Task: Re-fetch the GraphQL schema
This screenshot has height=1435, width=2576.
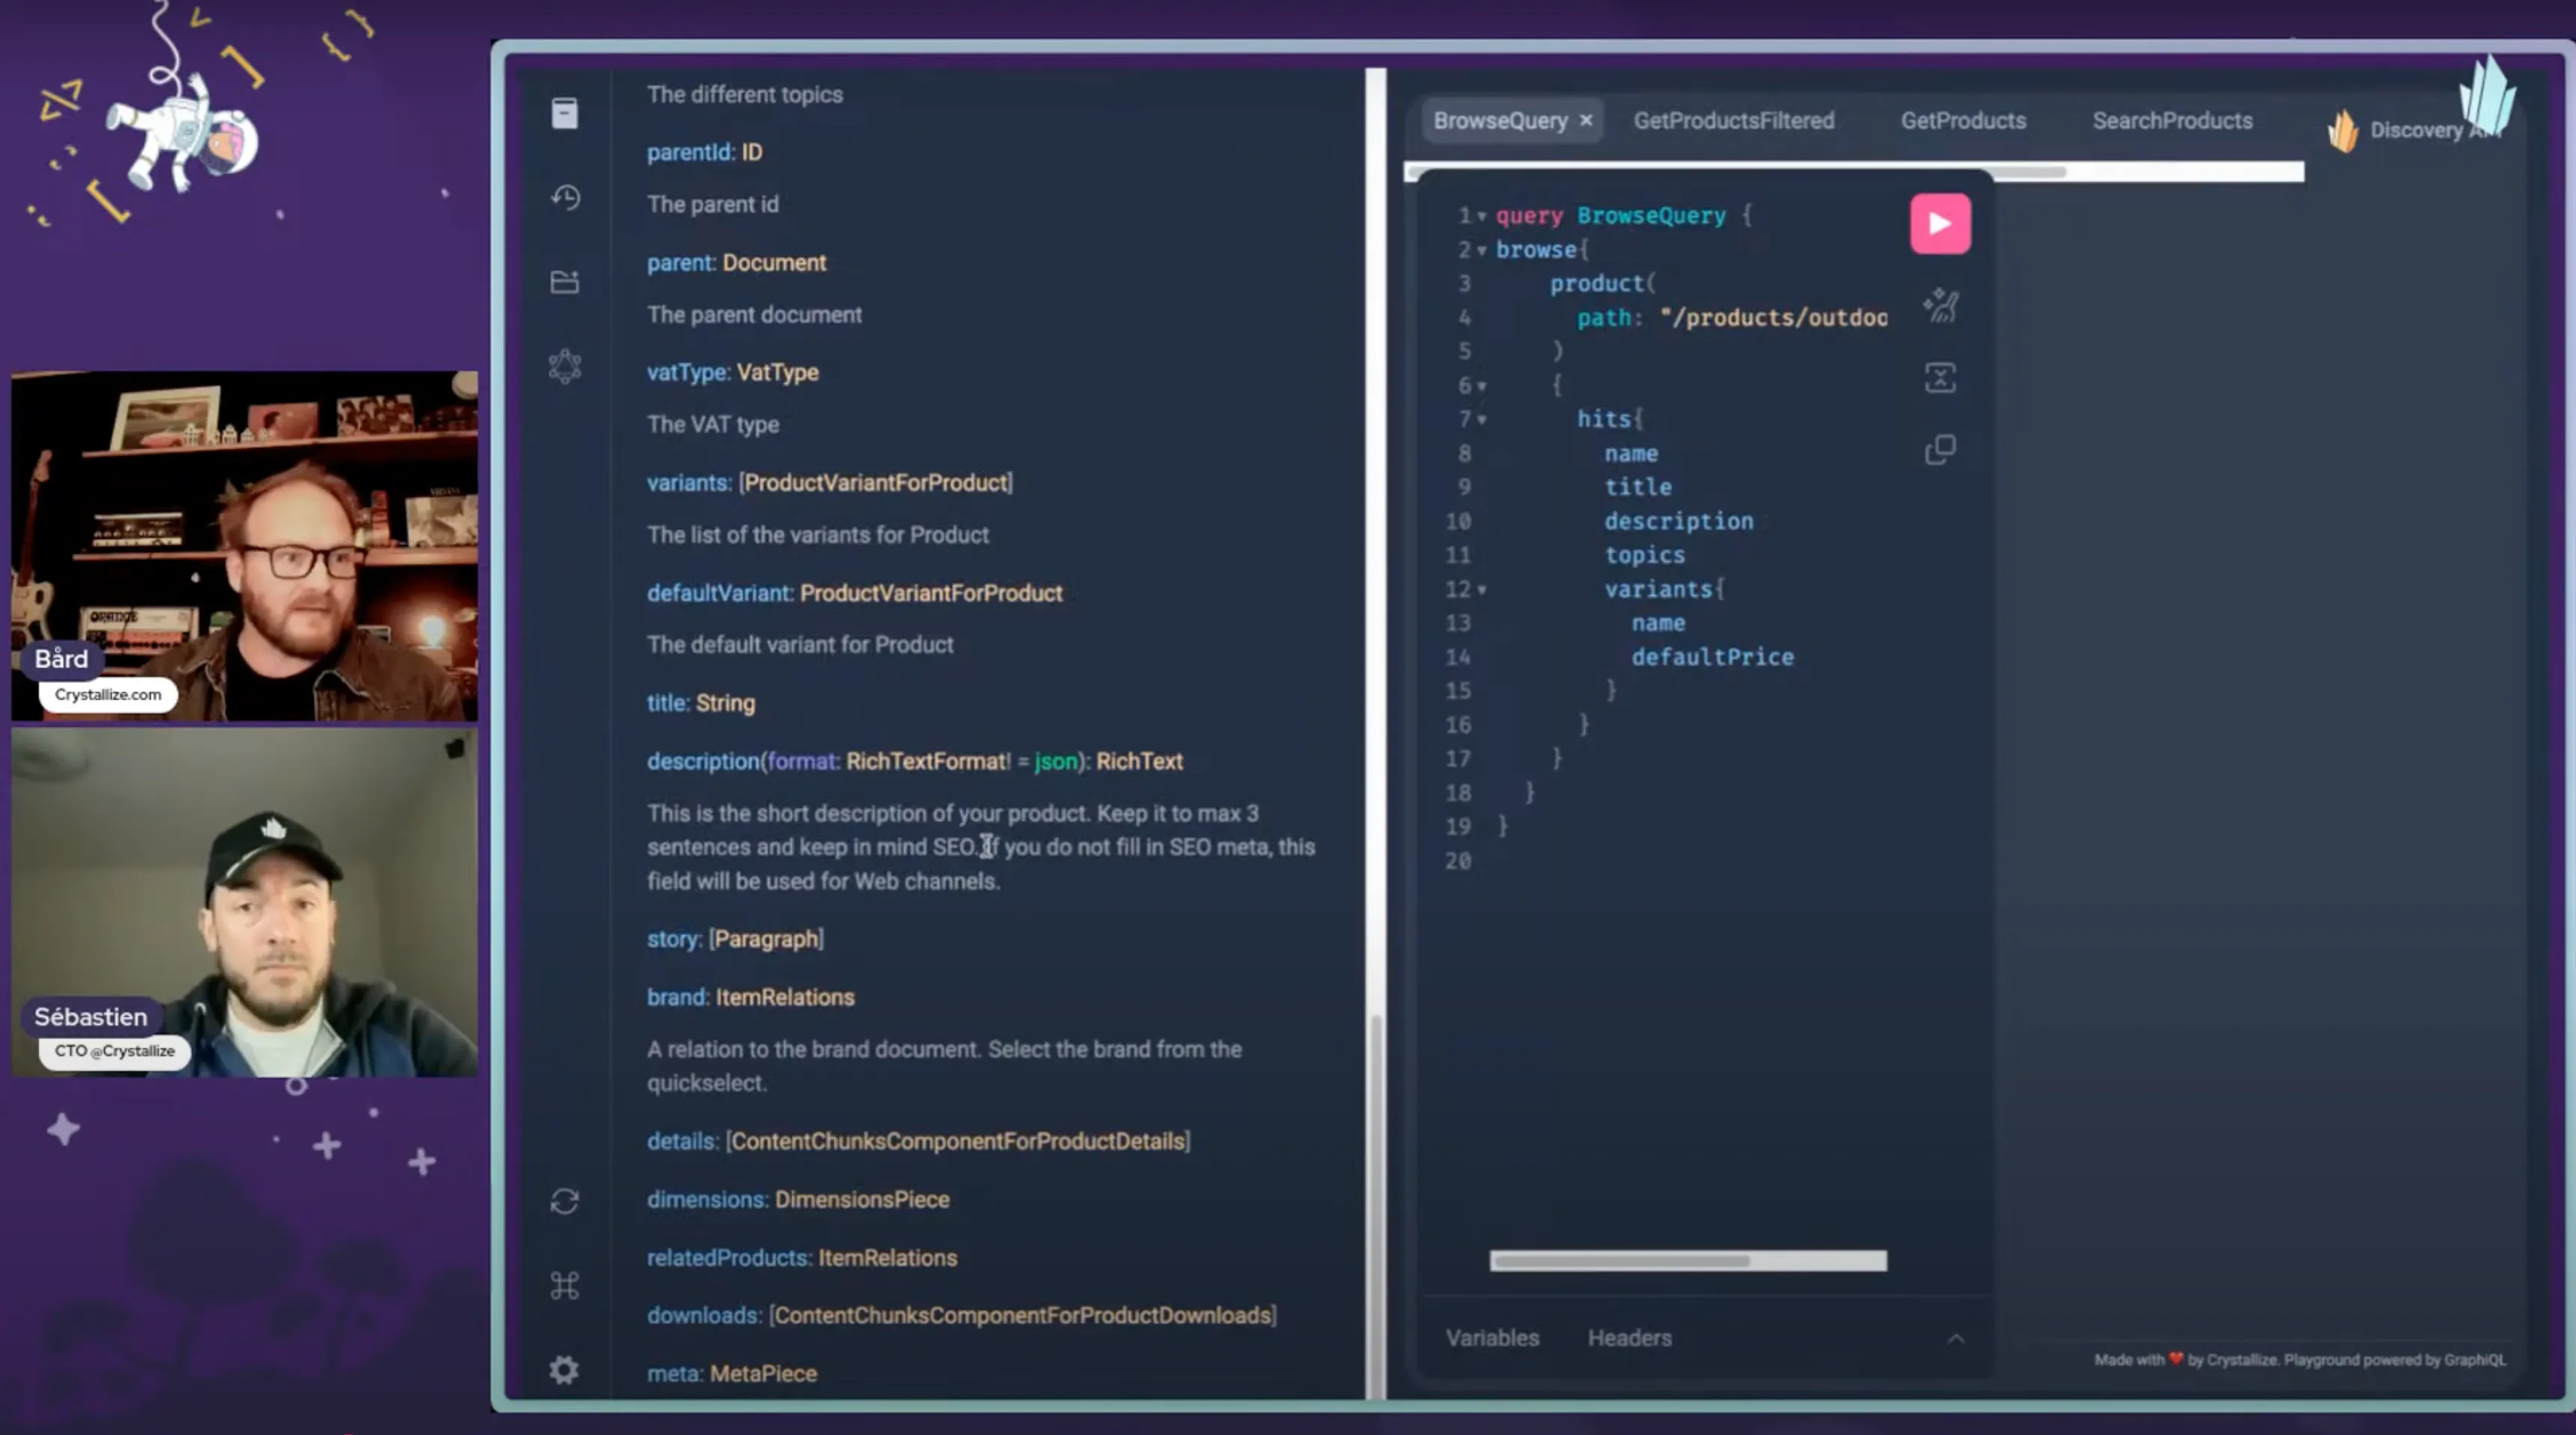Action: coord(565,1202)
